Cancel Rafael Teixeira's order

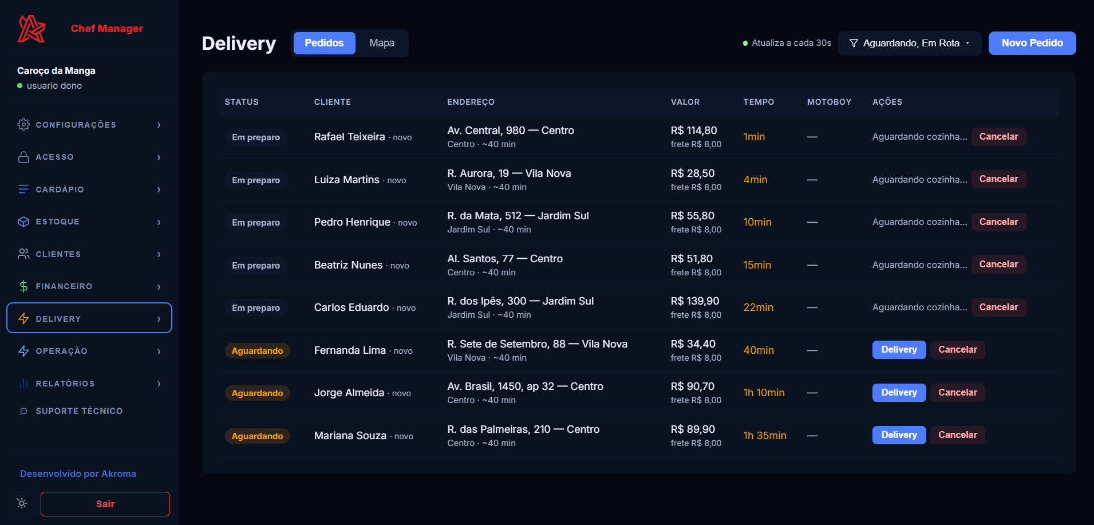pyautogui.click(x=998, y=136)
